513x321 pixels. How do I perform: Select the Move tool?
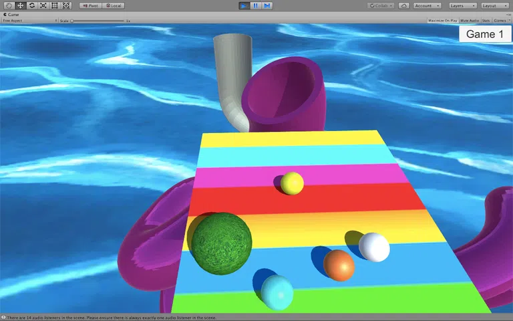[20, 5]
